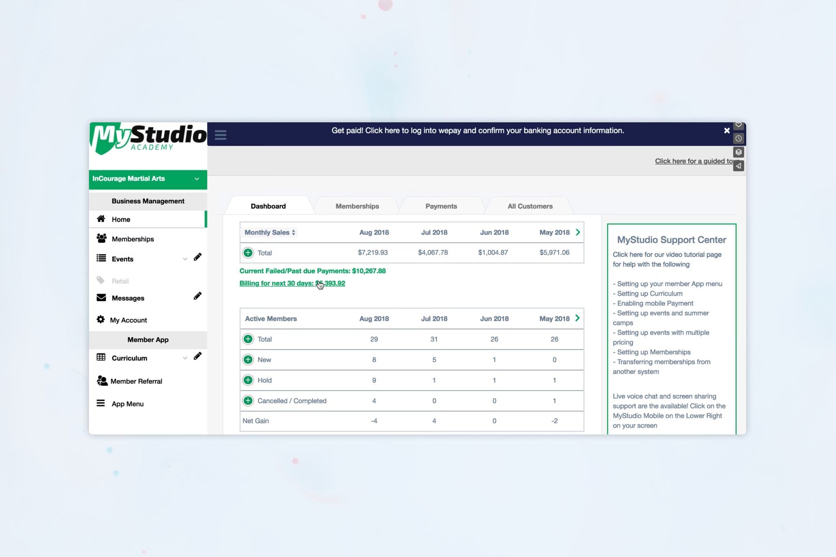Screen dimensions: 836x557
Task: Open the InCourage Martial Arts studio dropdown
Action: pos(197,179)
